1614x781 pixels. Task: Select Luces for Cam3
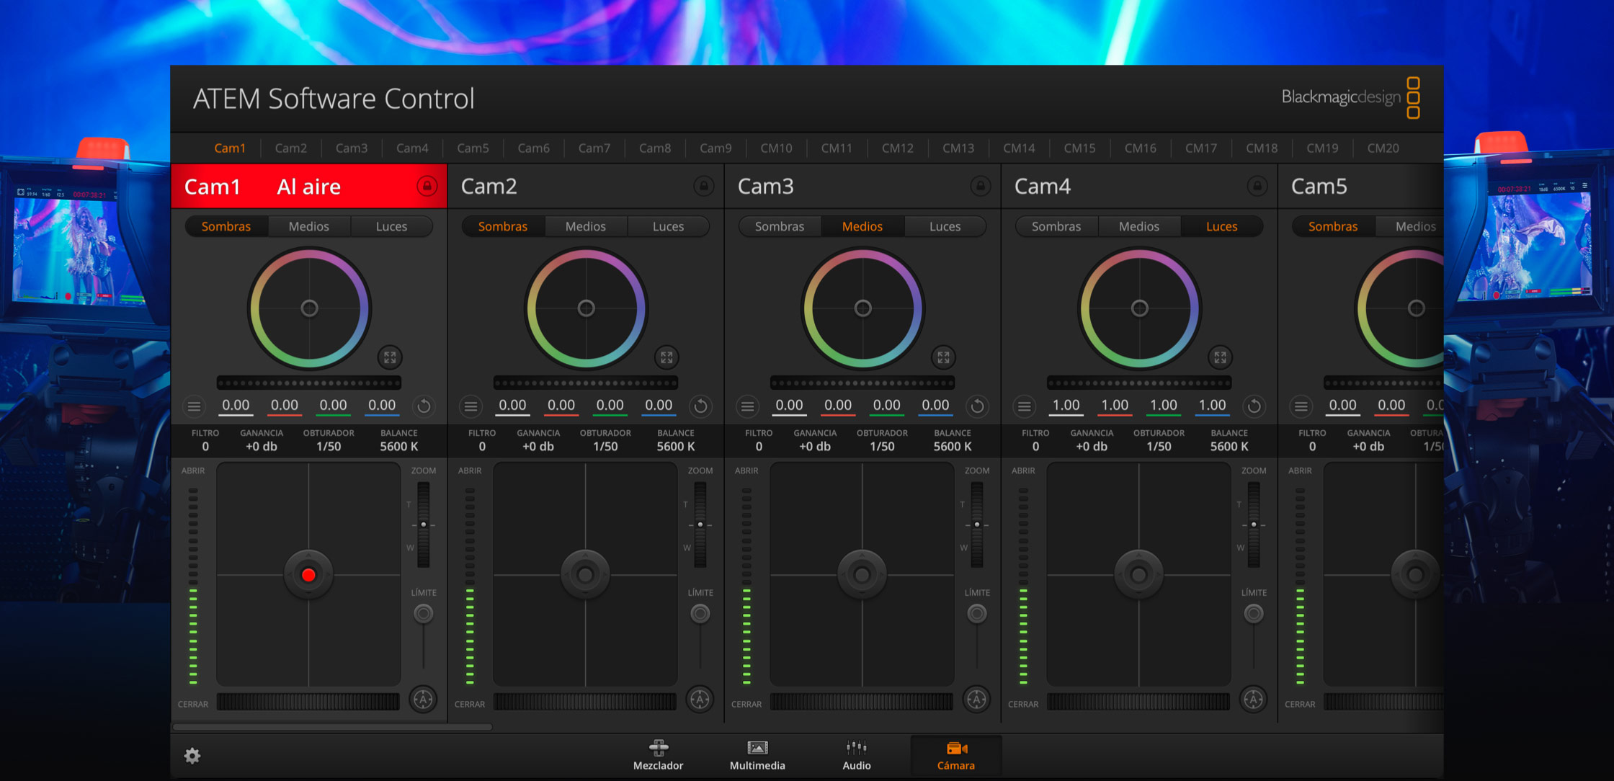945,226
